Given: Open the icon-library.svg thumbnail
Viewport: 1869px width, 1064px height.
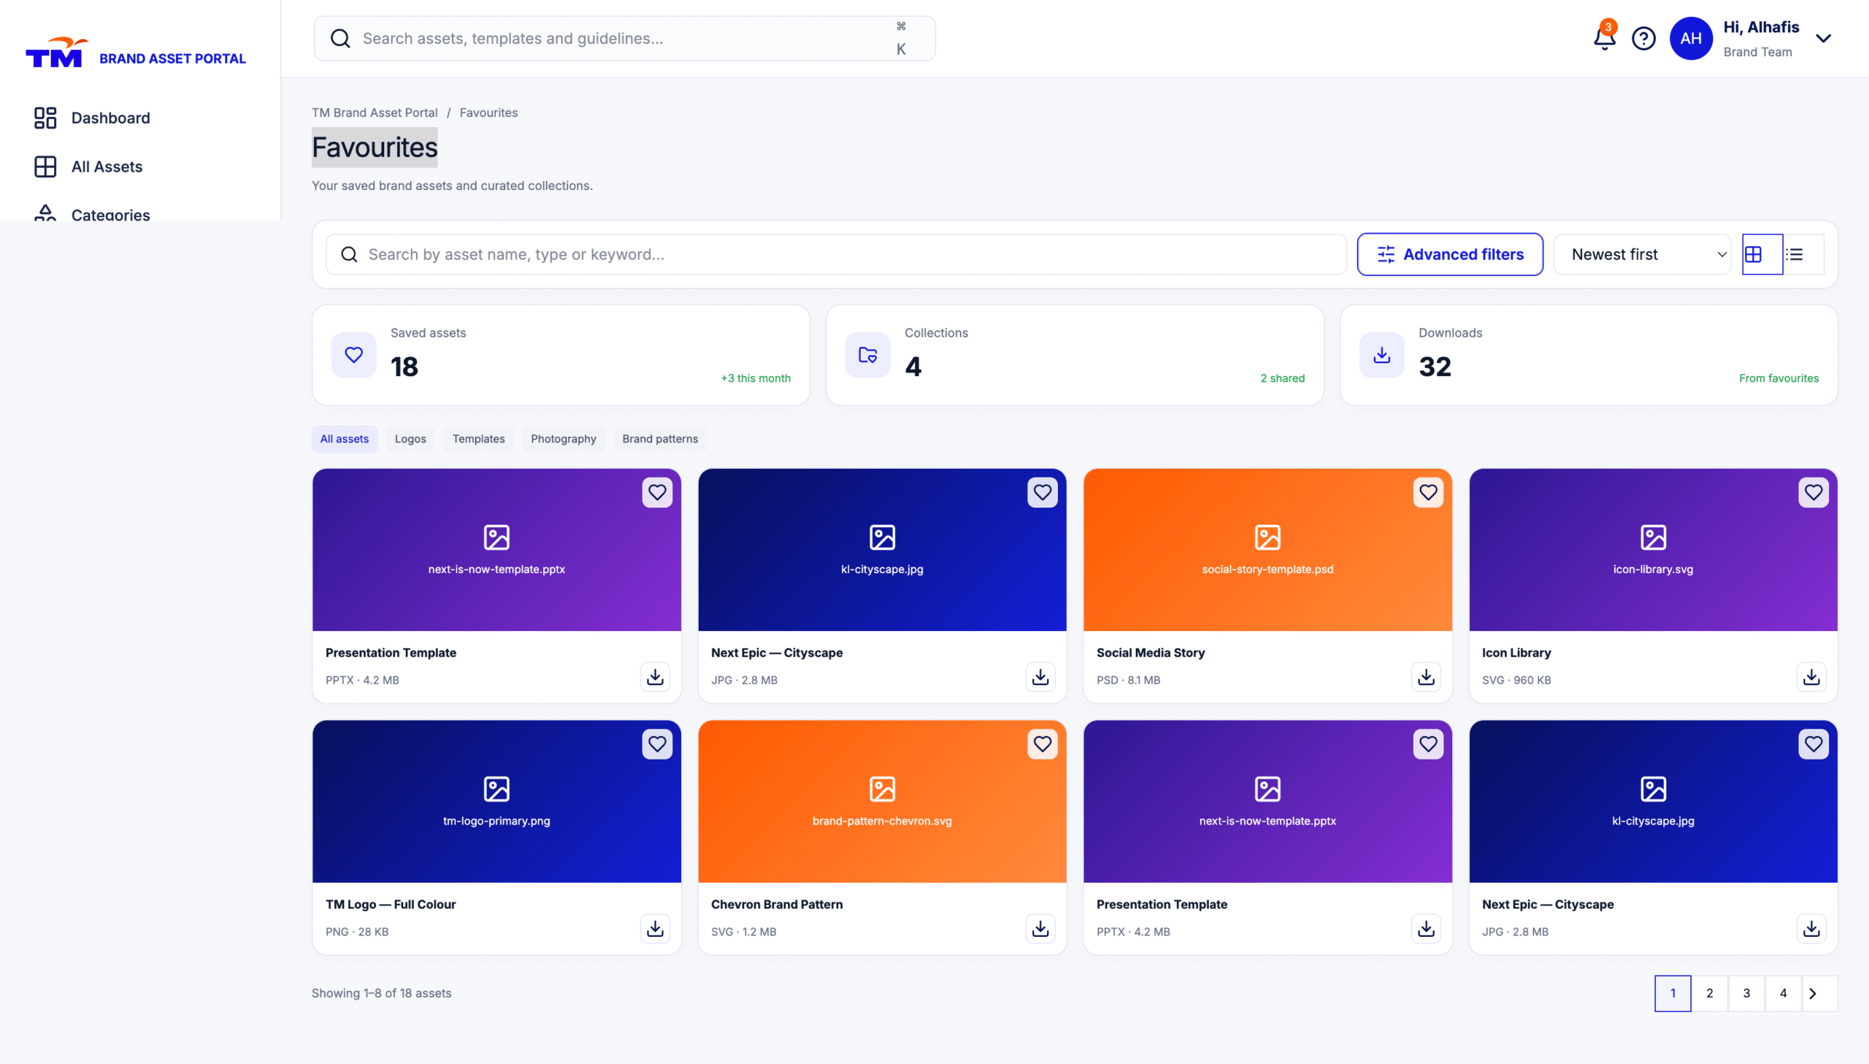Looking at the screenshot, I should click(1653, 550).
